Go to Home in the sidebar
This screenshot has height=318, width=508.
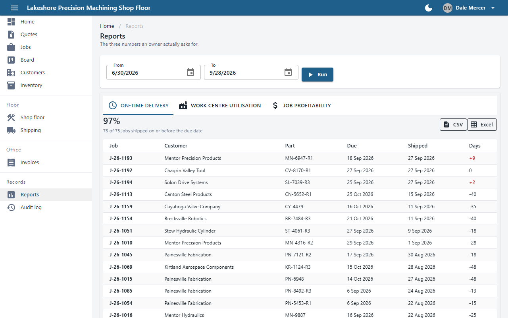(46, 22)
